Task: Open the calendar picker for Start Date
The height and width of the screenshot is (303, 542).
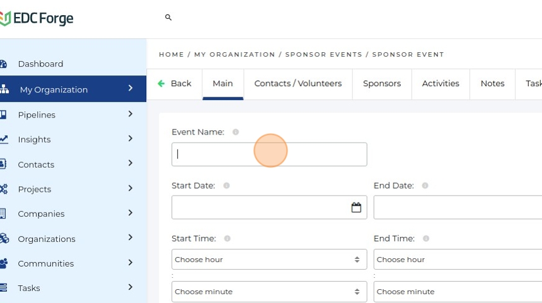Action: 356,207
